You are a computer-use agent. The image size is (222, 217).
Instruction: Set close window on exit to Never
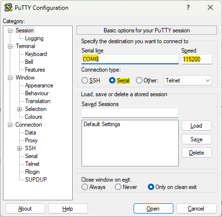coord(118,187)
